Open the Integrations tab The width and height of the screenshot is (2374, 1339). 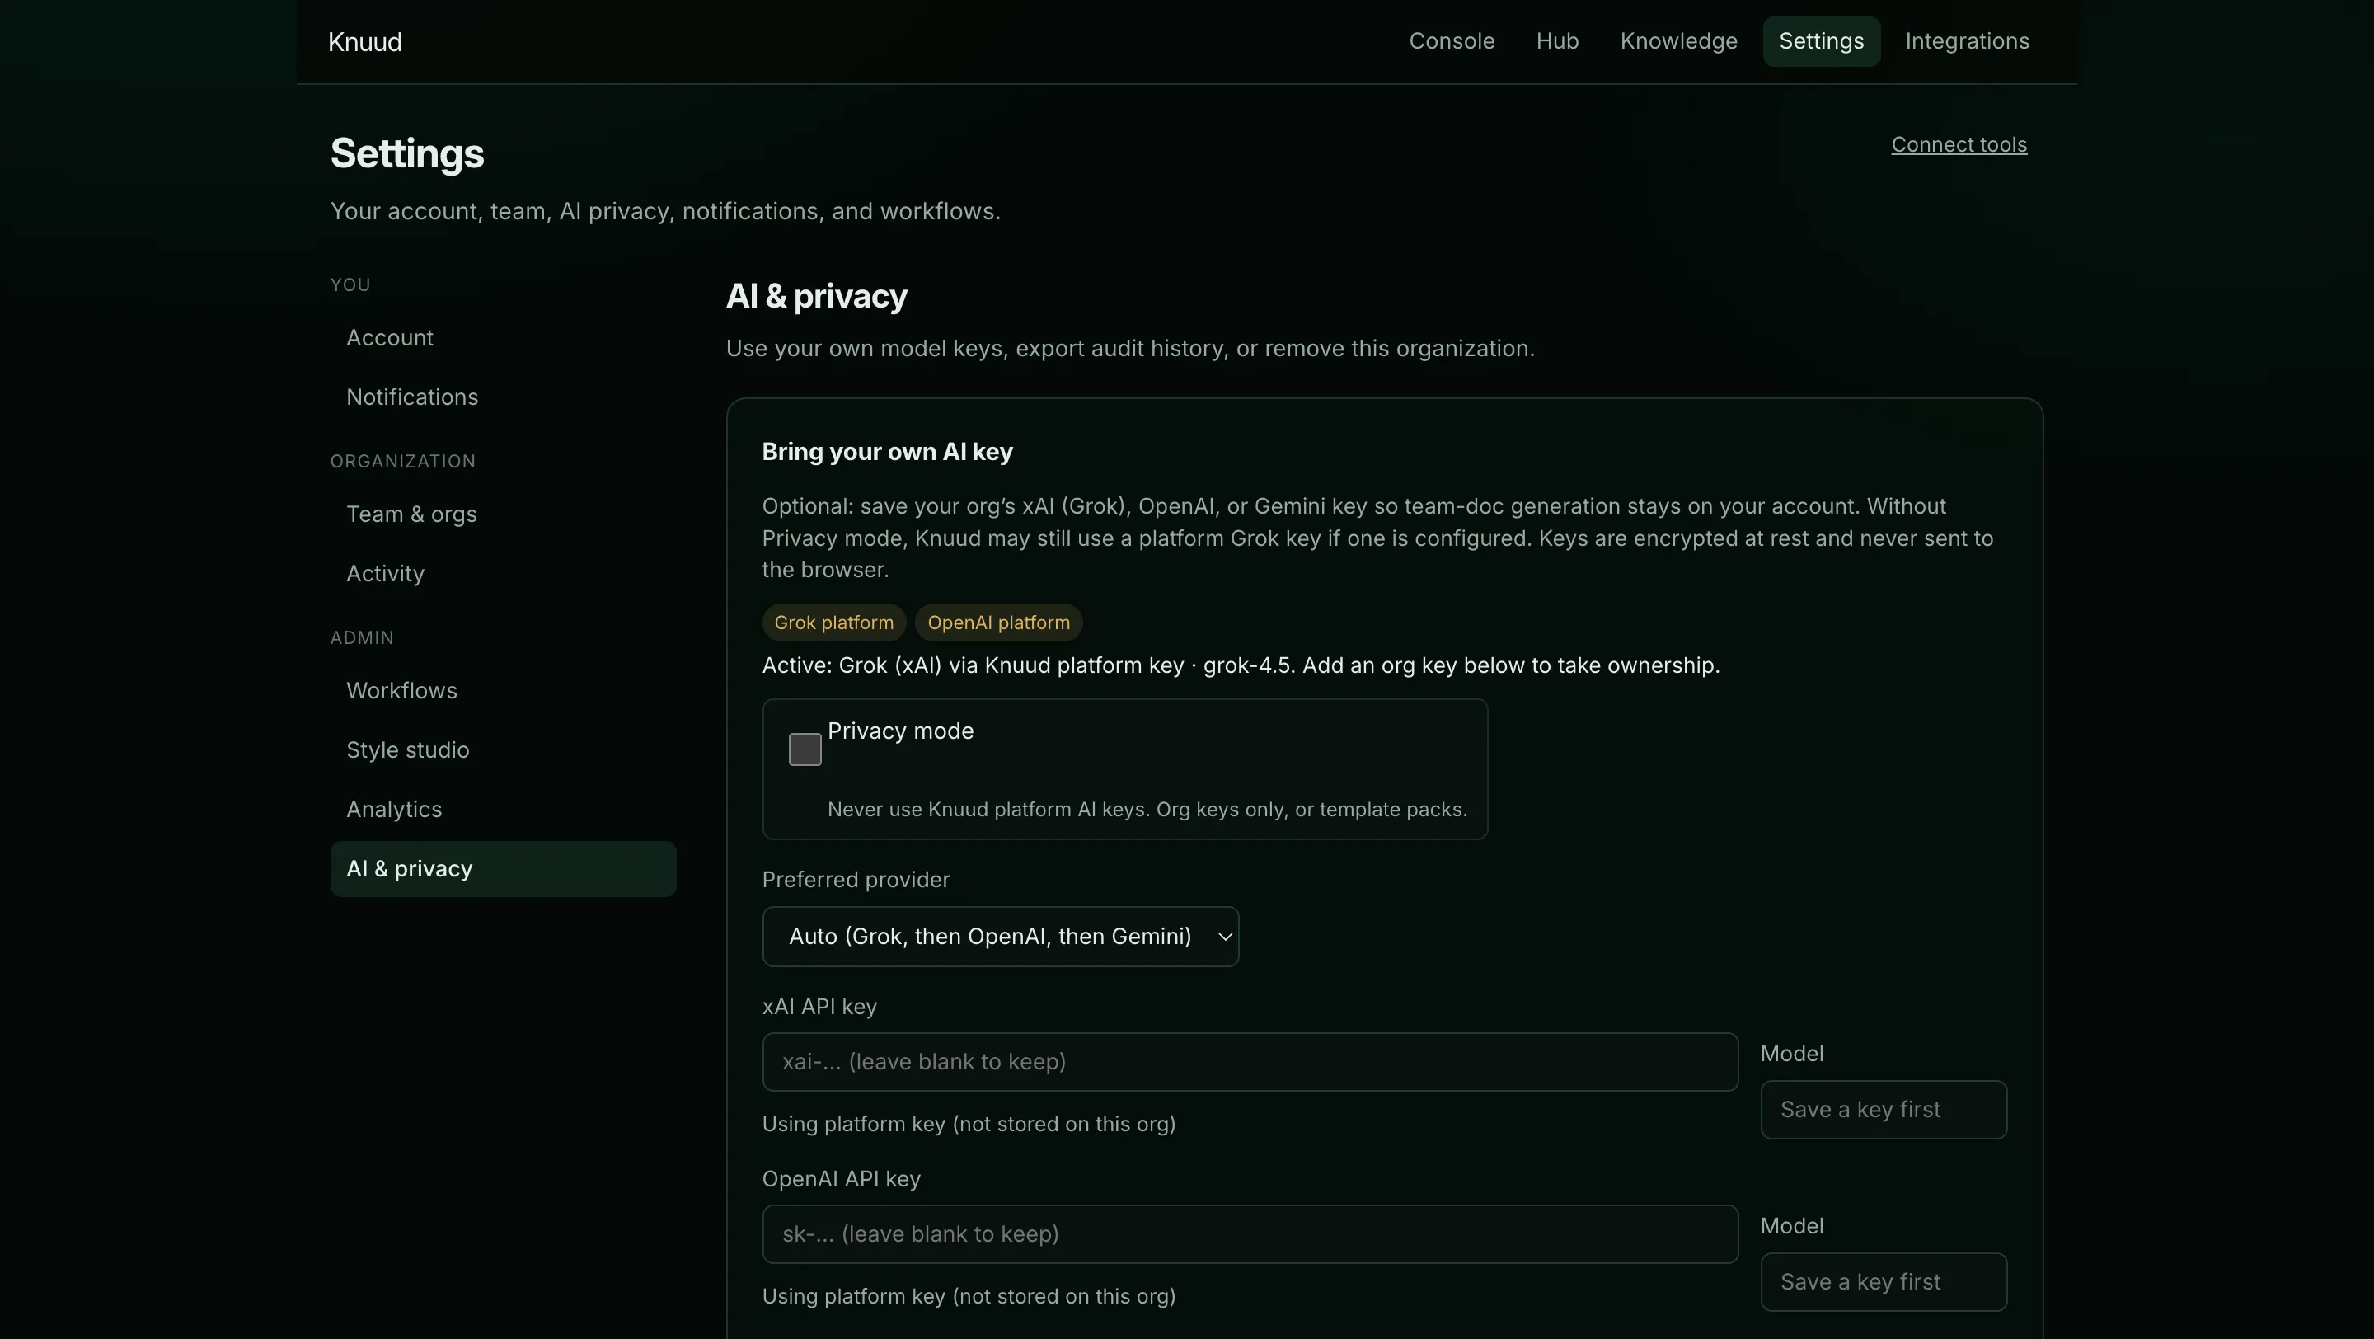1967,41
